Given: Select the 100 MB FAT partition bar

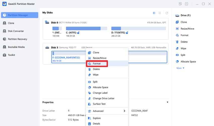Looking at the screenshot, I should click(57, 28).
